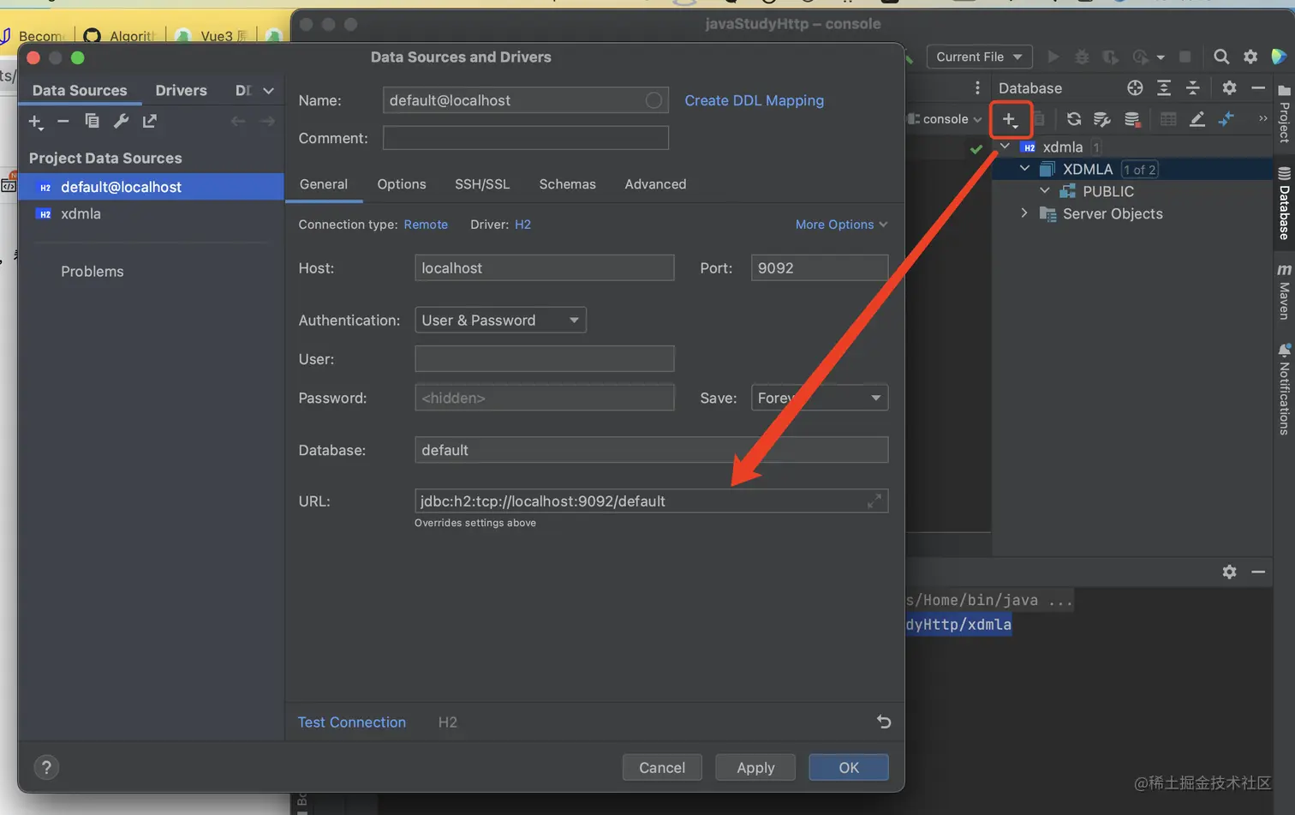
Task: Remove selected data source with minus icon
Action: (x=63, y=122)
